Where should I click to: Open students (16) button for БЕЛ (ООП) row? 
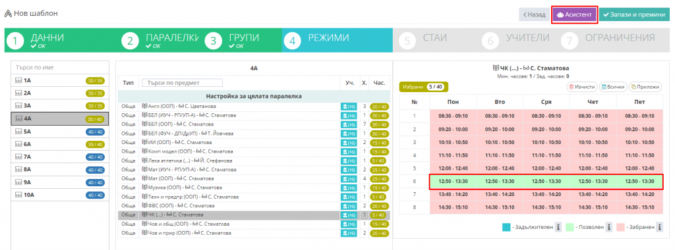pos(349,124)
